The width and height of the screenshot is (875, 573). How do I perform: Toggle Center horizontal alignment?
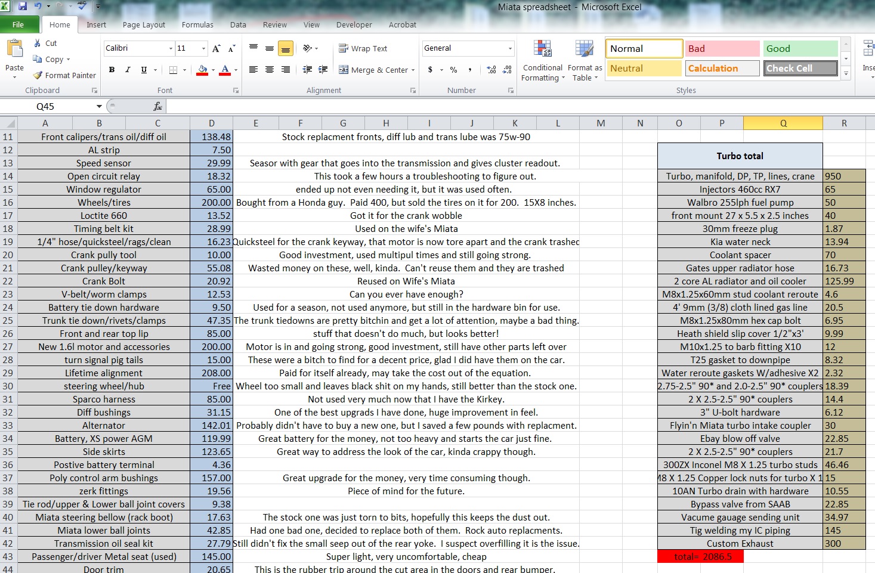(x=270, y=70)
